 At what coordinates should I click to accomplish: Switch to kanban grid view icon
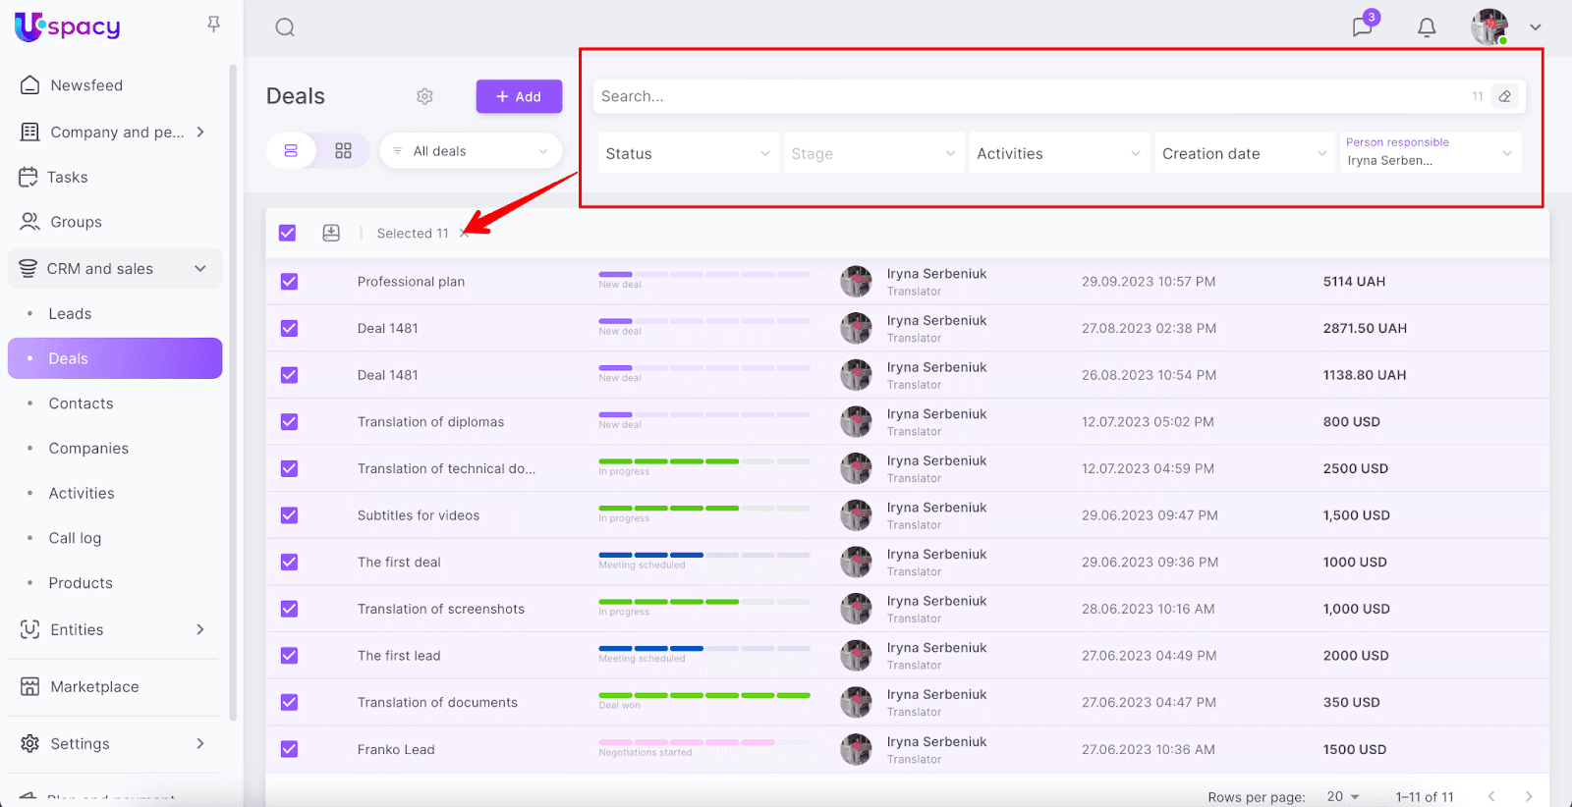pyautogui.click(x=343, y=151)
